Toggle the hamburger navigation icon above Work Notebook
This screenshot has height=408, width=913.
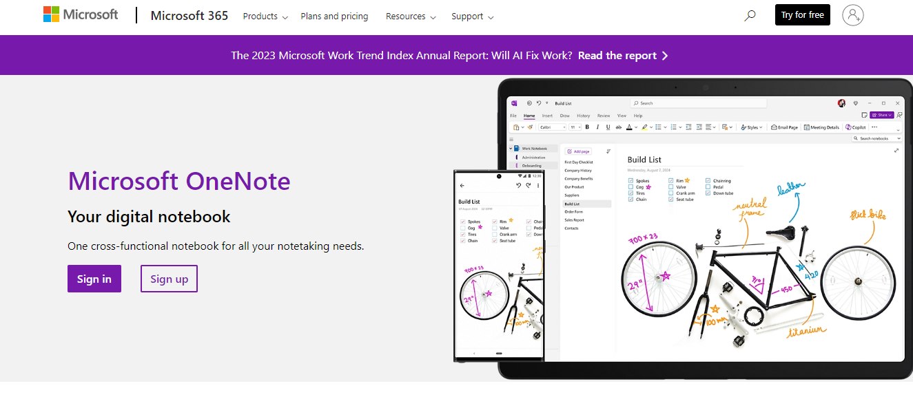[511, 139]
